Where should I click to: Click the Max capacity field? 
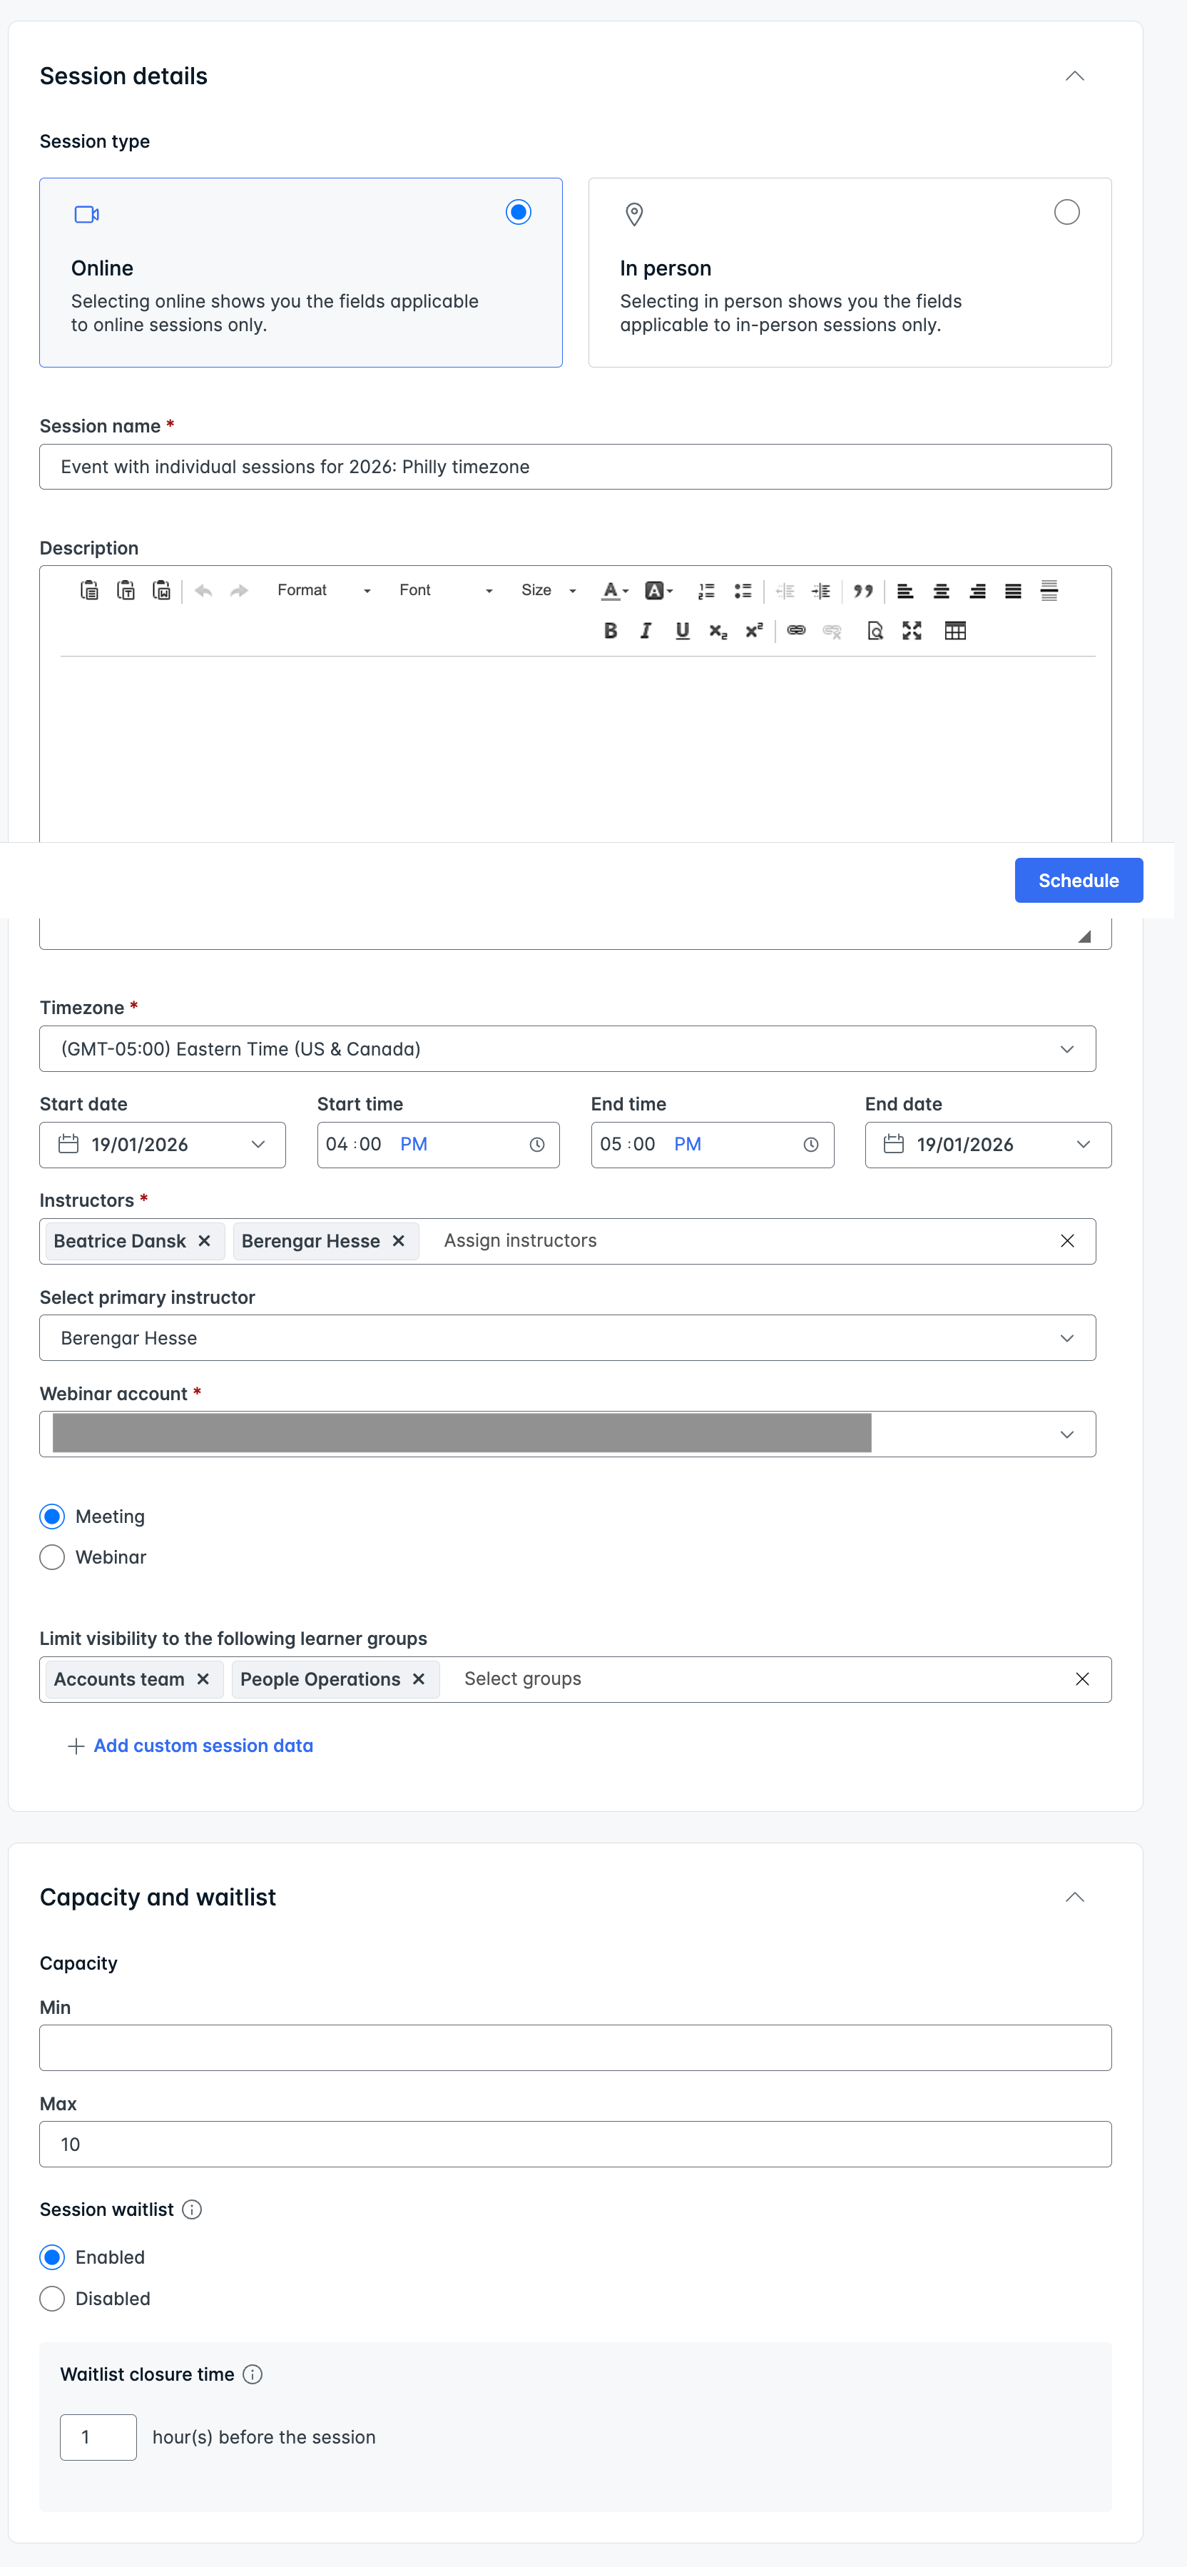click(x=576, y=2145)
